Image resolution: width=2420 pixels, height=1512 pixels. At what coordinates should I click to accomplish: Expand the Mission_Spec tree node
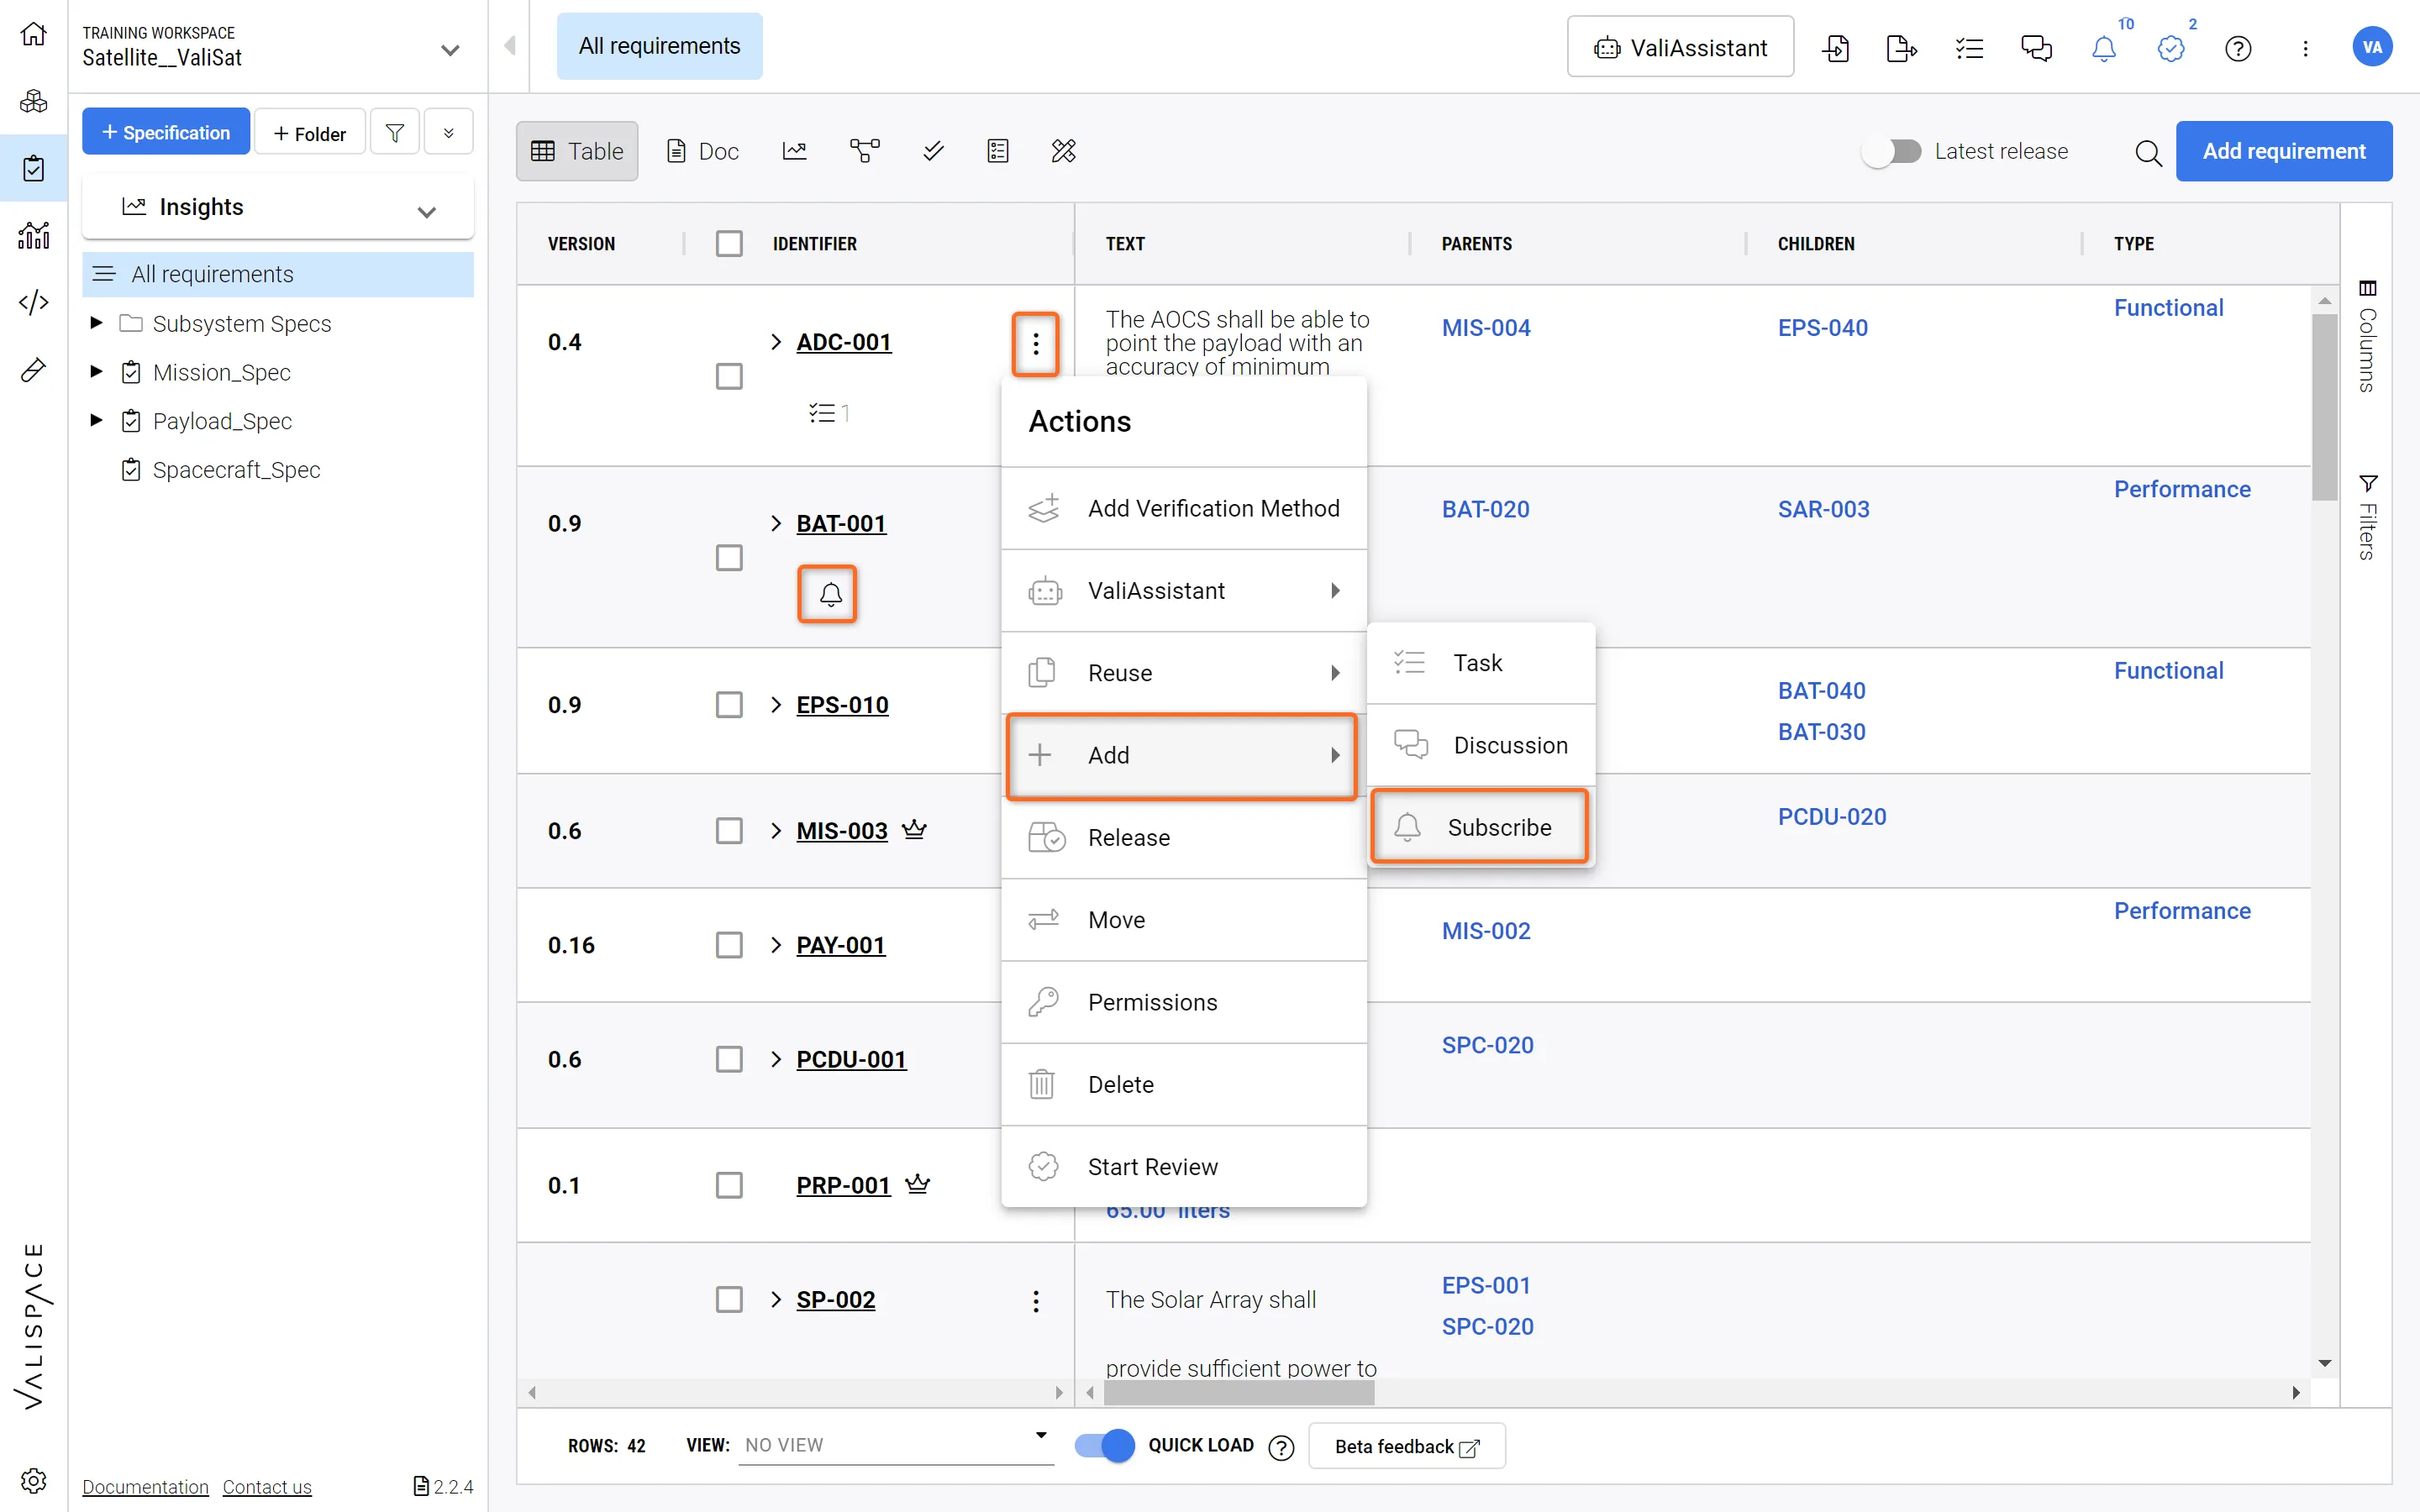(x=97, y=372)
